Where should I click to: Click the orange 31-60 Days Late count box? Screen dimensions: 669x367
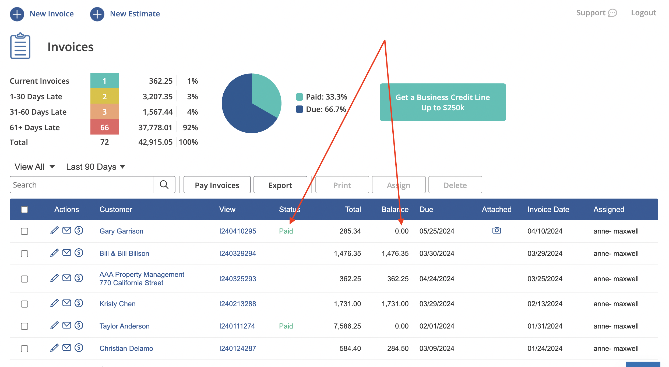105,111
